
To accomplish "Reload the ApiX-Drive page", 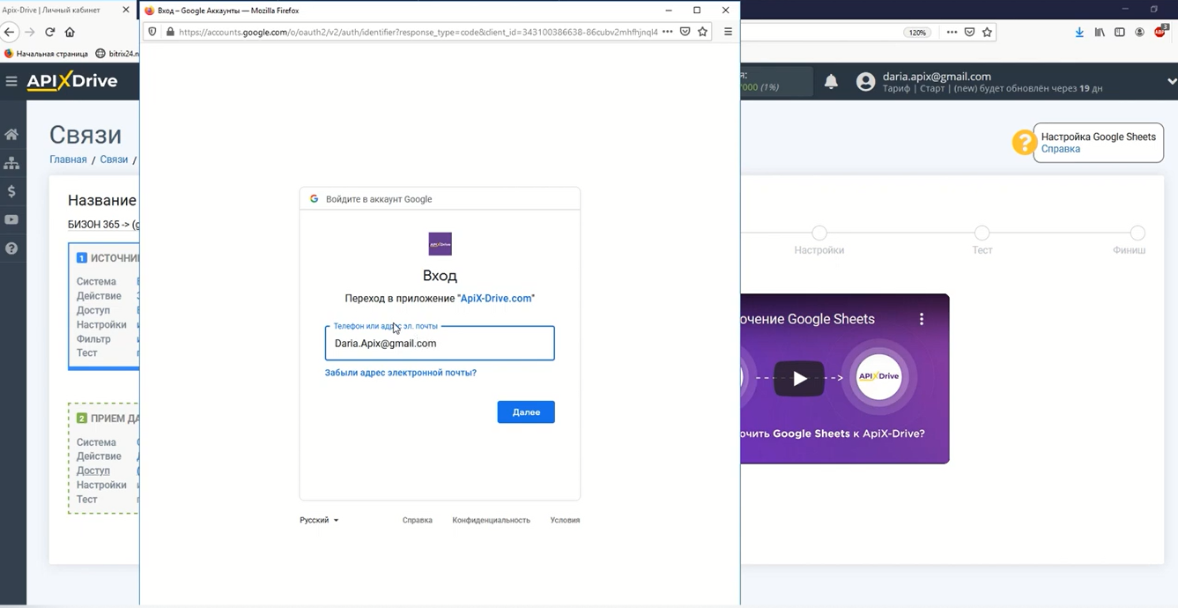I will (50, 32).
